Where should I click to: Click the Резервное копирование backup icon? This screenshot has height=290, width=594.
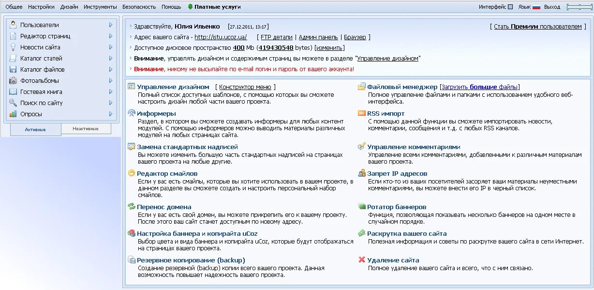[x=131, y=259]
